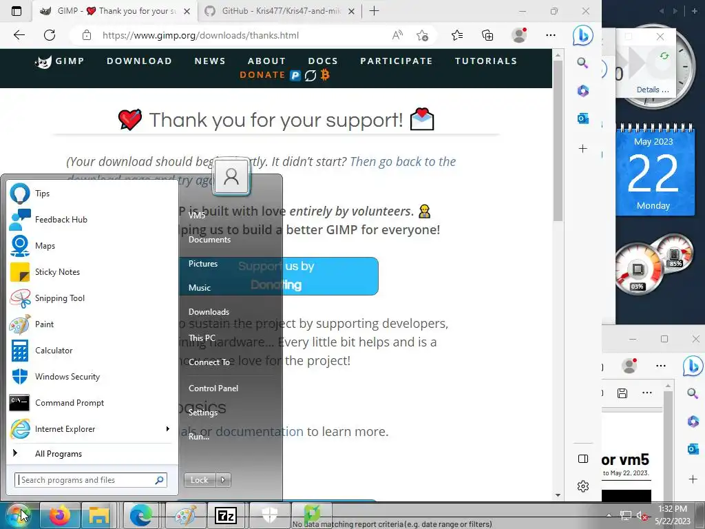Open the VM5 user folder

click(197, 215)
